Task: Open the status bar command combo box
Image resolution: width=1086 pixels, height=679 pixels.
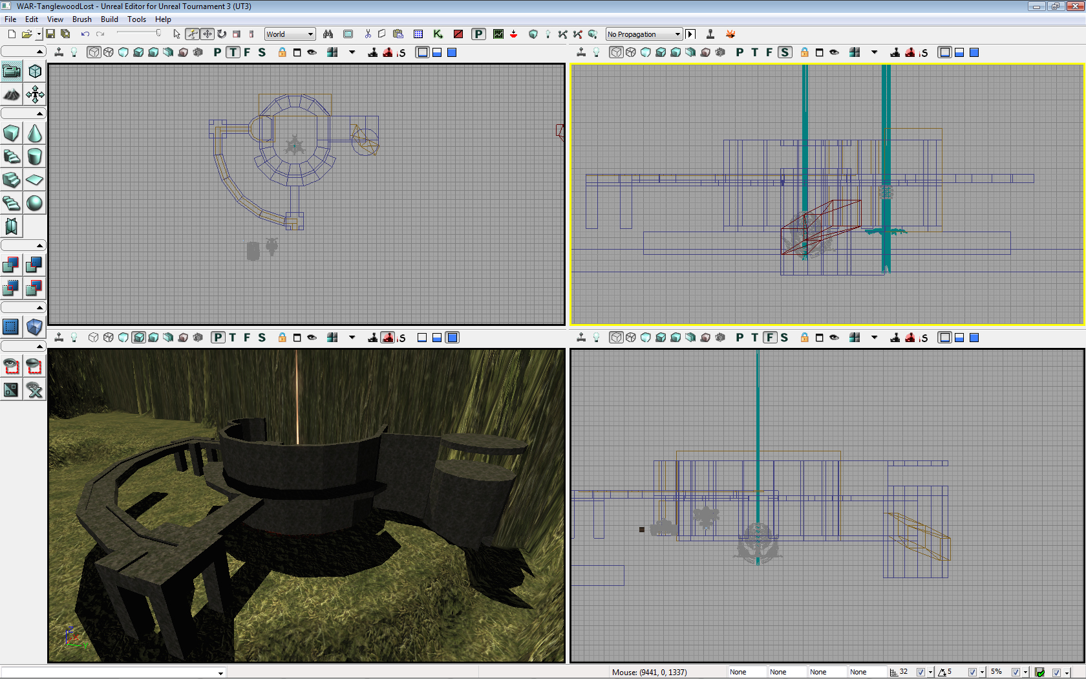Action: [x=113, y=673]
